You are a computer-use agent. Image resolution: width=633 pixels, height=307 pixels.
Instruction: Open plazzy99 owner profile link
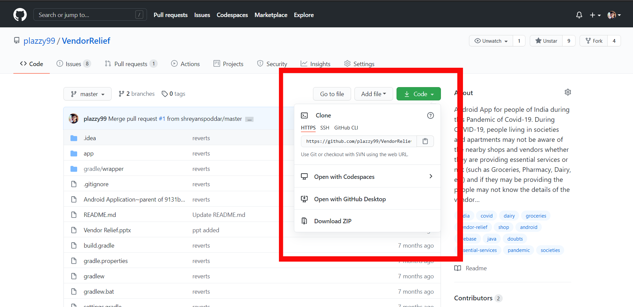pyautogui.click(x=39, y=41)
